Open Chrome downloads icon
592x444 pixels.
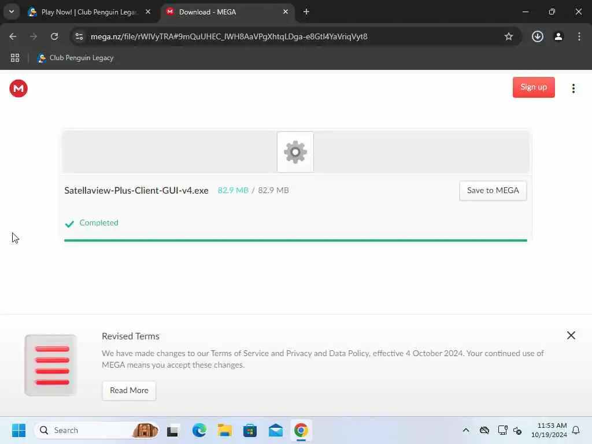click(537, 36)
